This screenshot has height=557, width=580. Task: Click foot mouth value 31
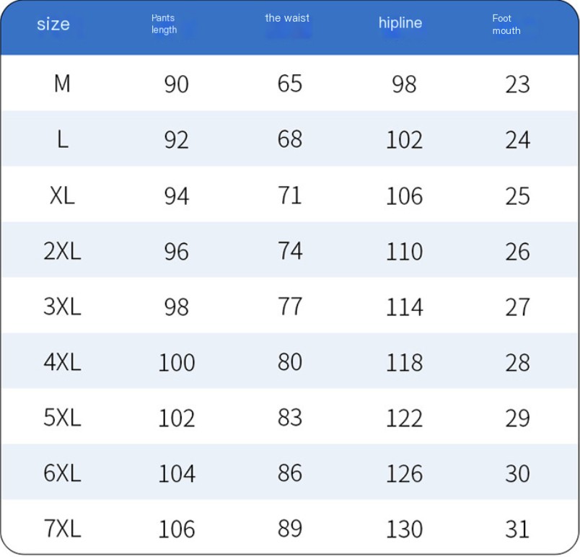[x=517, y=530]
